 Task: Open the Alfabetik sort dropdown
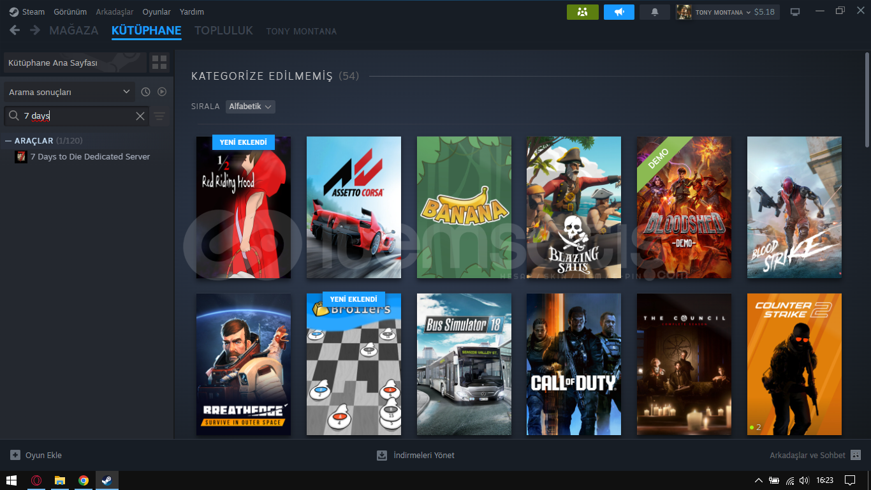point(251,107)
